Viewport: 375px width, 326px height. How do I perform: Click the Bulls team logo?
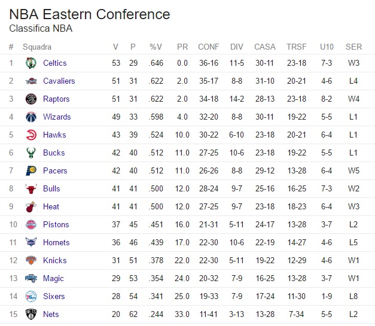[31, 188]
